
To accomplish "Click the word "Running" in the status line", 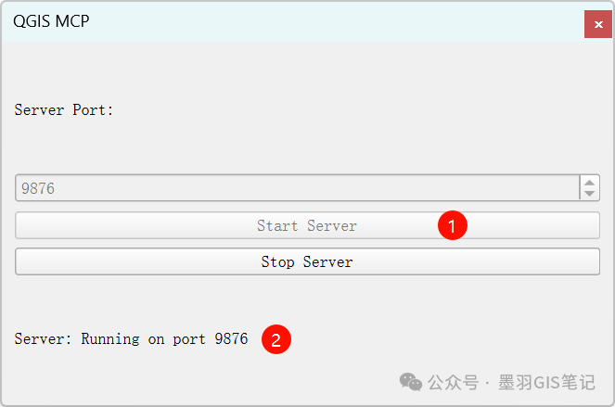I will [x=110, y=339].
